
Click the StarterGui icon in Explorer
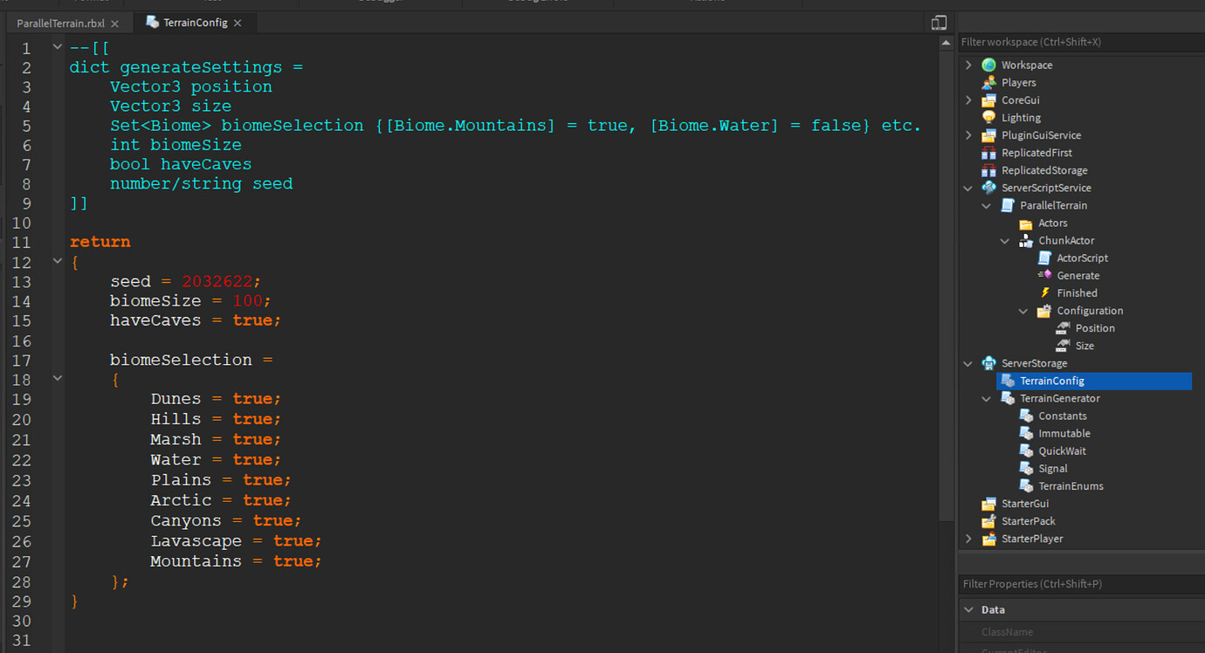(988, 504)
